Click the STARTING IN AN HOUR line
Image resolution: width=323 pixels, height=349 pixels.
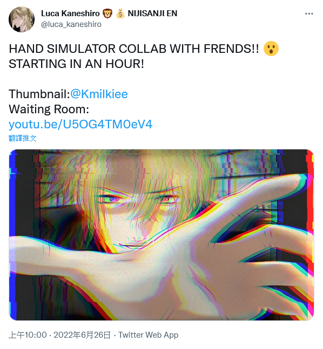[x=76, y=64]
